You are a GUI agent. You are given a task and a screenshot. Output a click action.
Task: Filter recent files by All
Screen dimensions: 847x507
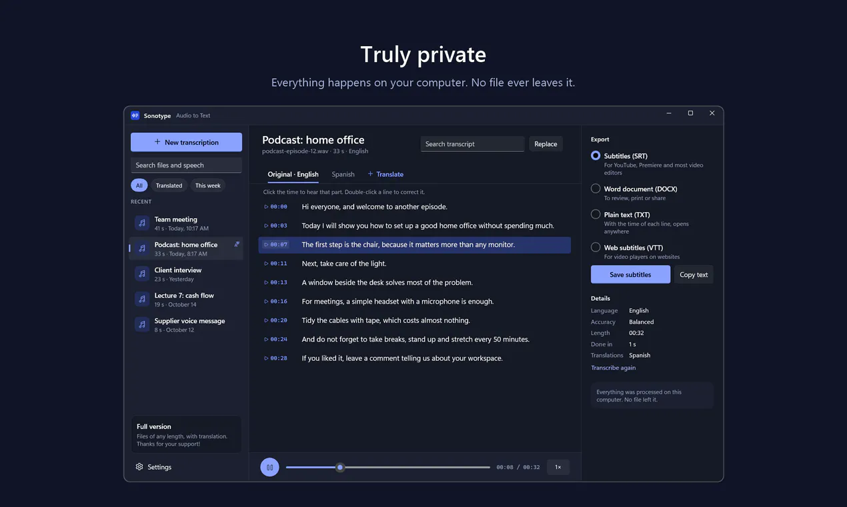[139, 185]
